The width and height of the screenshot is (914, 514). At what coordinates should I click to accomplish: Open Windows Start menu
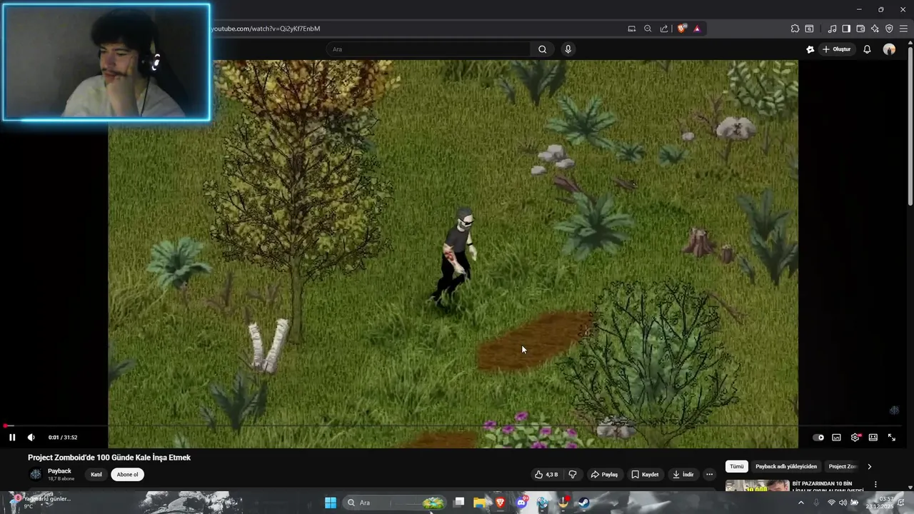331,503
